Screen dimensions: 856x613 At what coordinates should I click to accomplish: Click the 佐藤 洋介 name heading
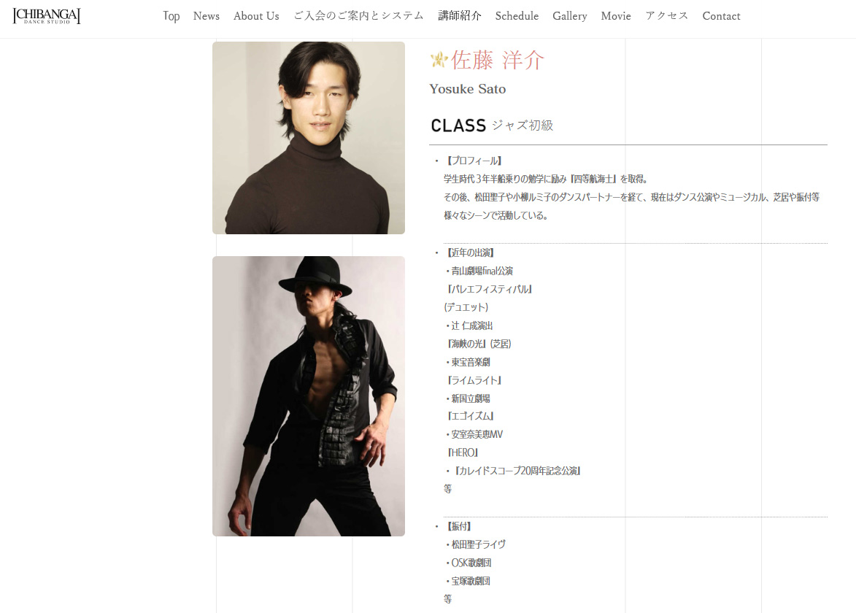coord(498,60)
